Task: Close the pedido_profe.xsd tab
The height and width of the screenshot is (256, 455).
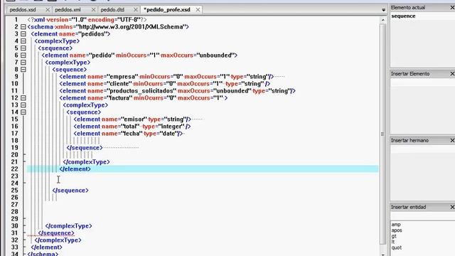Action: [x=198, y=9]
